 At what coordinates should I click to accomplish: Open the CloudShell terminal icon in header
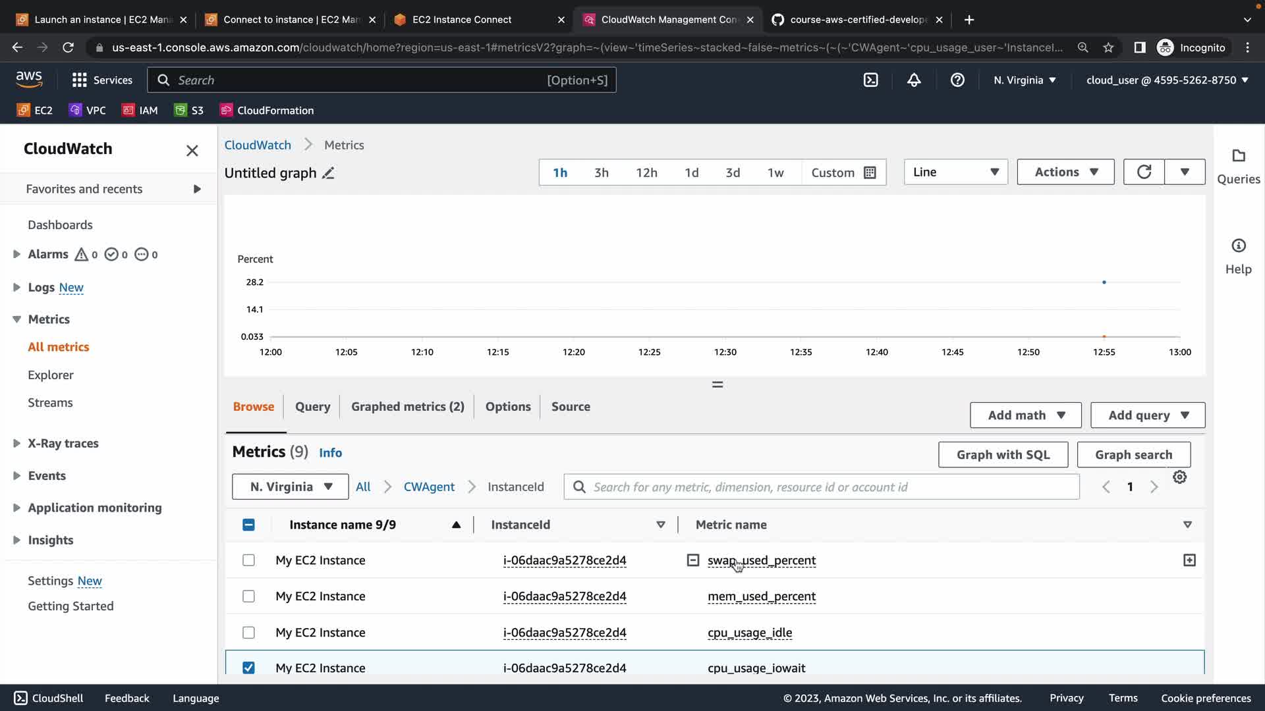point(870,80)
